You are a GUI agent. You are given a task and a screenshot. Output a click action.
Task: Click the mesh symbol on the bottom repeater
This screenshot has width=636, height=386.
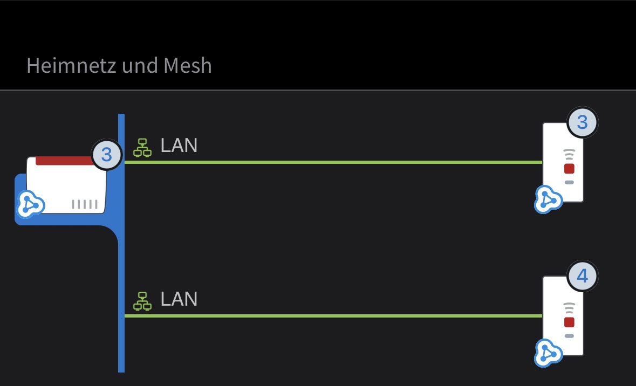click(x=549, y=353)
